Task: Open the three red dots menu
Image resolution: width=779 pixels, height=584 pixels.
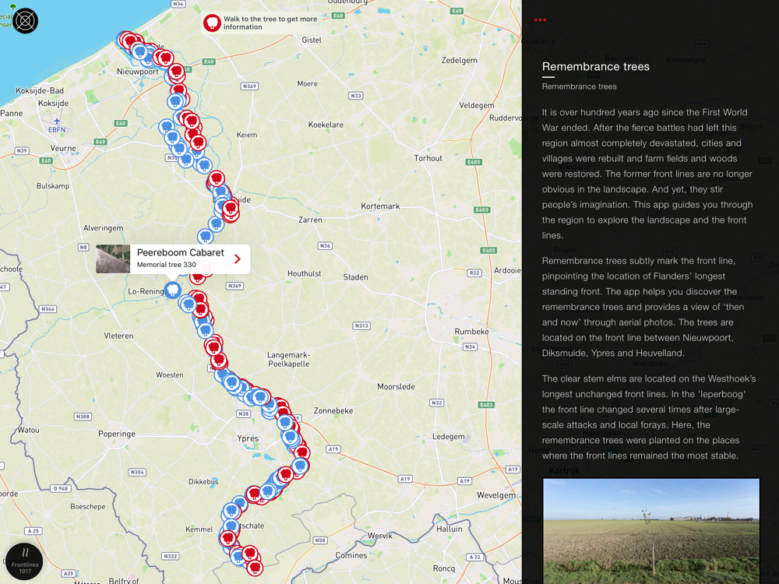Action: 540,20
